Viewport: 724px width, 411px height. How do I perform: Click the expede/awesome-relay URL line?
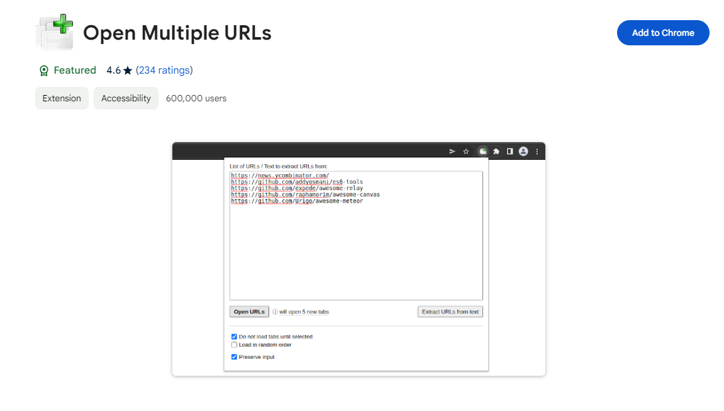(297, 188)
